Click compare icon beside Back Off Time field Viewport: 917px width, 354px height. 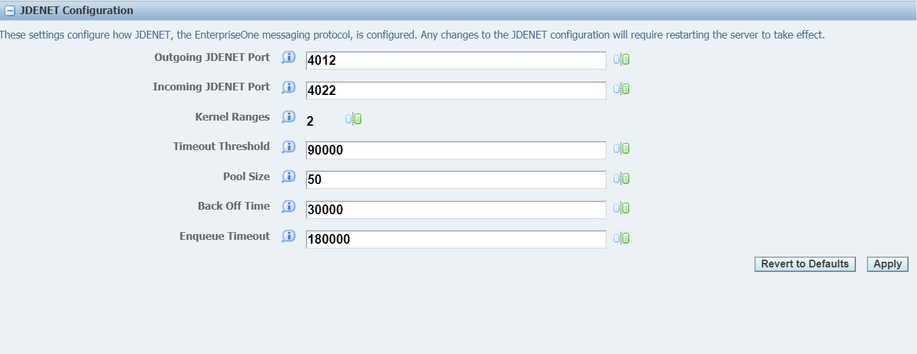point(621,208)
